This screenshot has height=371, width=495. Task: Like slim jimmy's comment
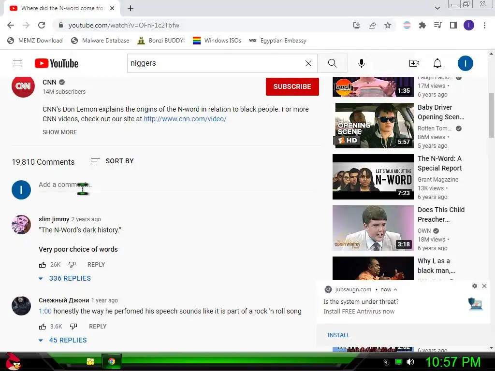coord(43,265)
